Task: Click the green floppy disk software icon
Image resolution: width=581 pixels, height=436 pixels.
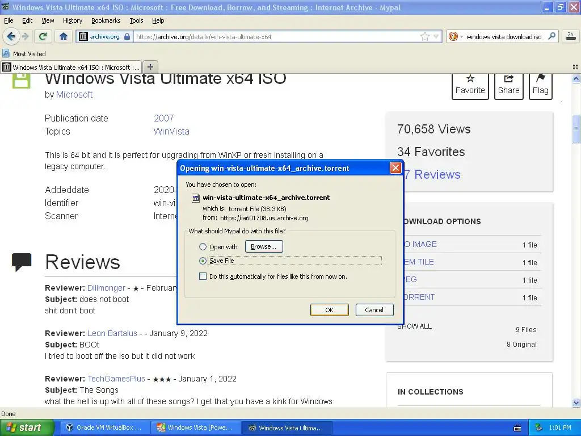Action: pos(21,81)
